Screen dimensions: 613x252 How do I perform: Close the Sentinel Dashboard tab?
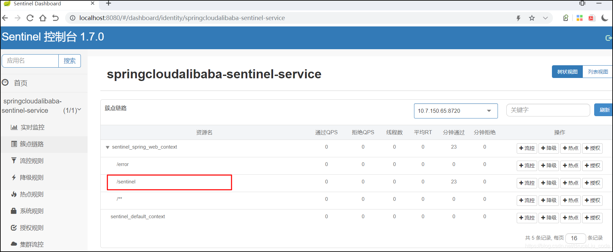(93, 3)
